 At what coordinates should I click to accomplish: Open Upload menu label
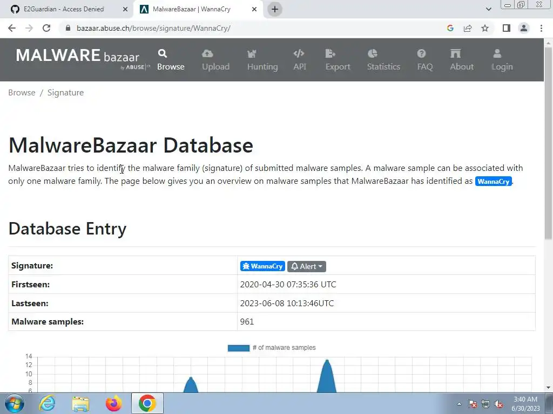pos(215,66)
